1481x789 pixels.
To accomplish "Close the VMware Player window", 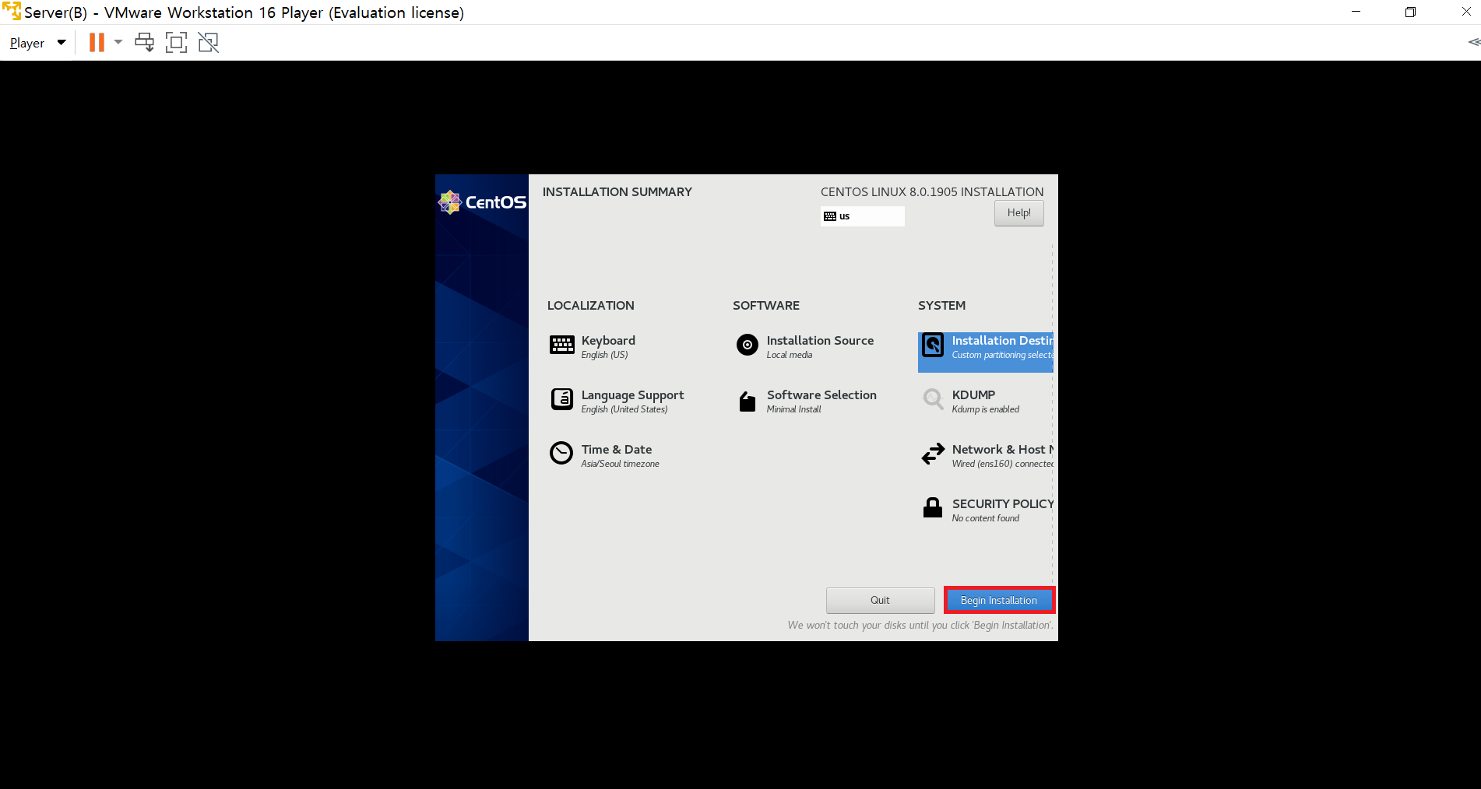I will pyautogui.click(x=1465, y=12).
